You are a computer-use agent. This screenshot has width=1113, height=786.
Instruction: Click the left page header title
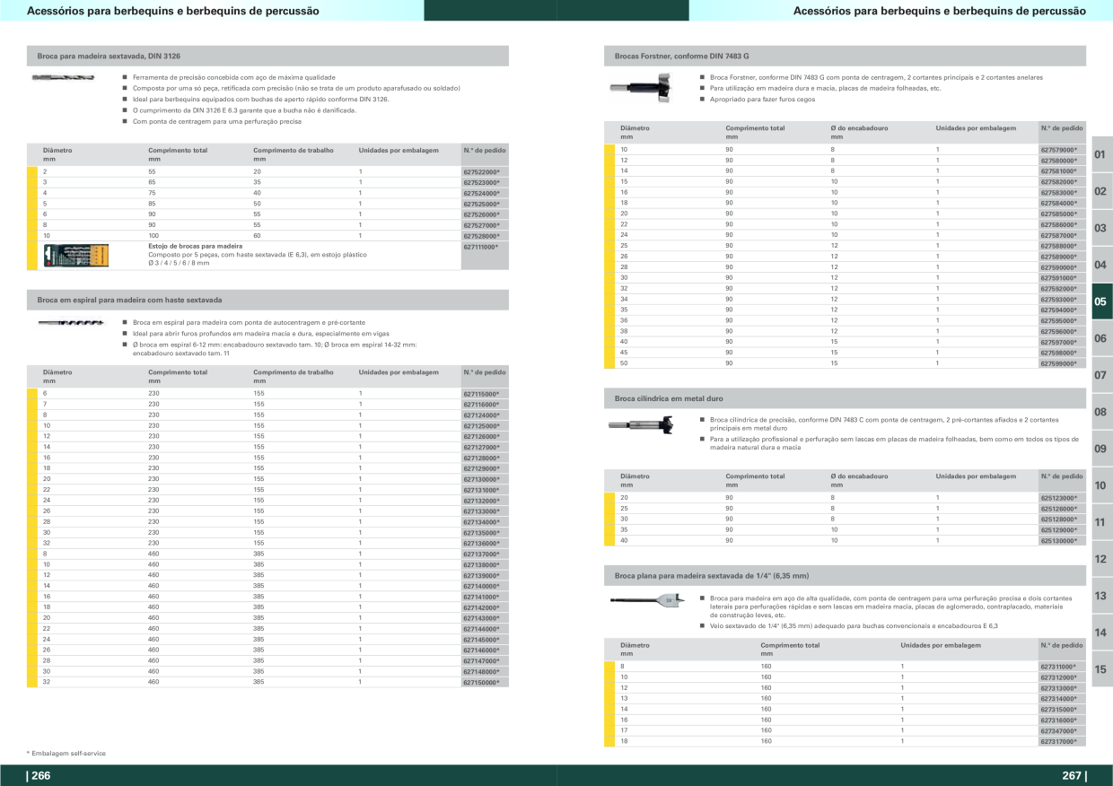coord(173,11)
